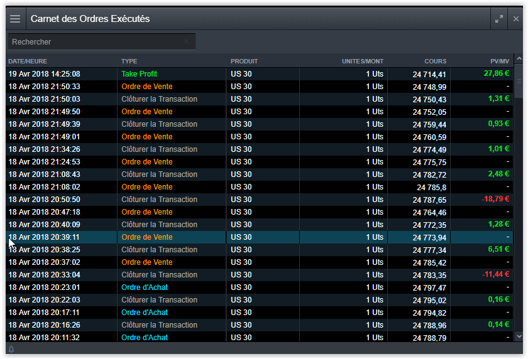Open the hamburger menu icon
Screen dimensions: 528x359
(15, 19)
